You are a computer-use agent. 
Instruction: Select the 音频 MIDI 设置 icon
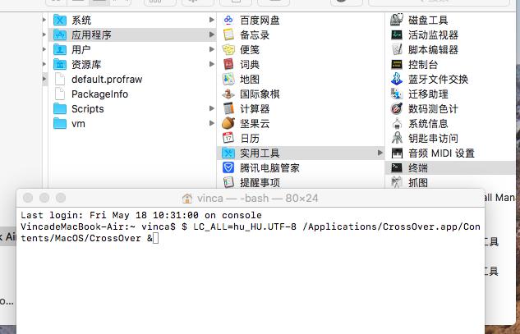pos(397,153)
